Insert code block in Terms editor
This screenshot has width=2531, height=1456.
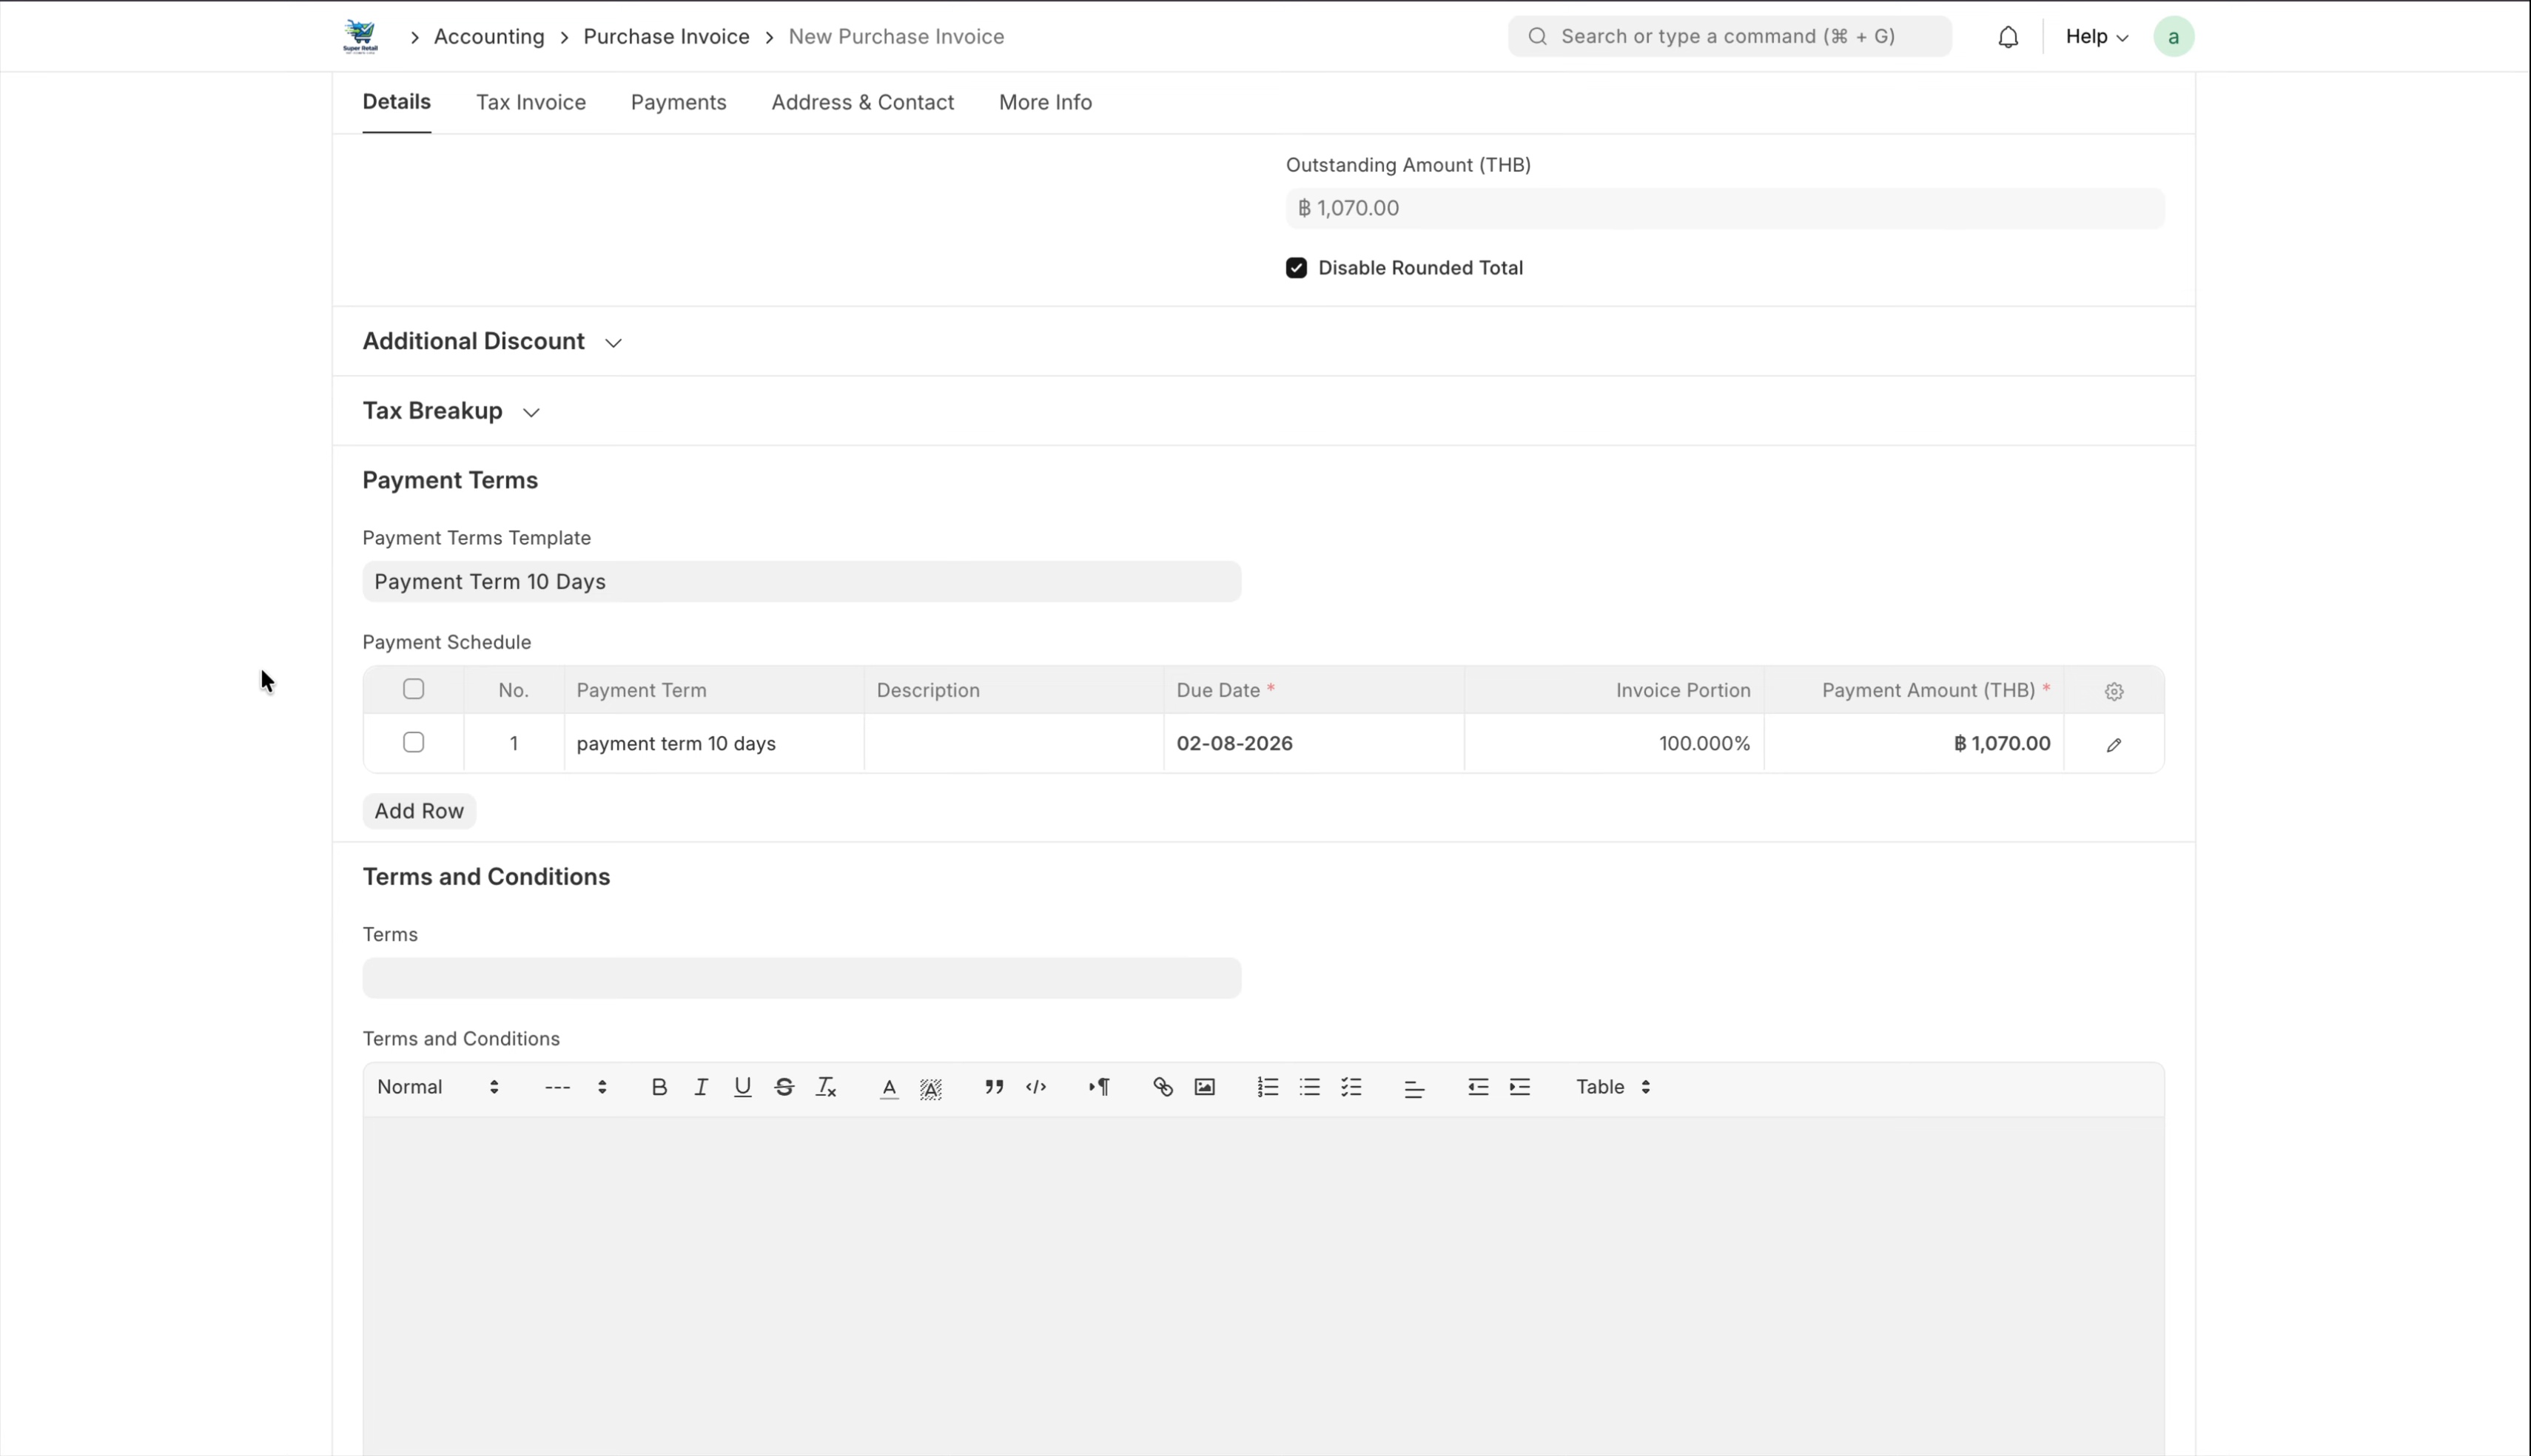click(x=1036, y=1087)
